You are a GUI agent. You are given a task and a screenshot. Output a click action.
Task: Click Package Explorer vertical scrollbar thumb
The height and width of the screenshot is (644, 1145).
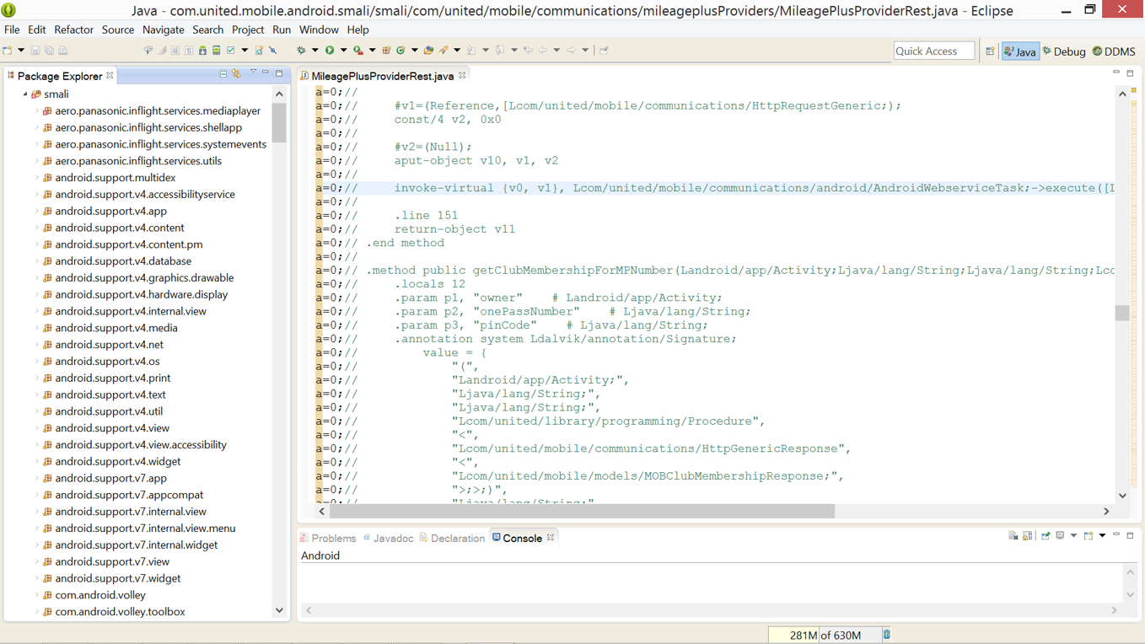(x=279, y=123)
